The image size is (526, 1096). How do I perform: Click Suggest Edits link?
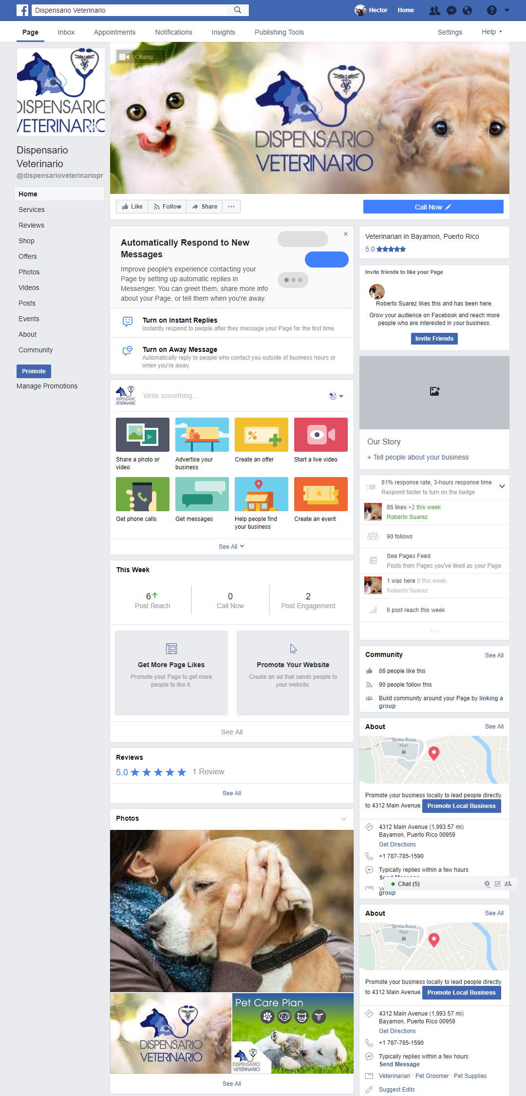coord(397,1090)
